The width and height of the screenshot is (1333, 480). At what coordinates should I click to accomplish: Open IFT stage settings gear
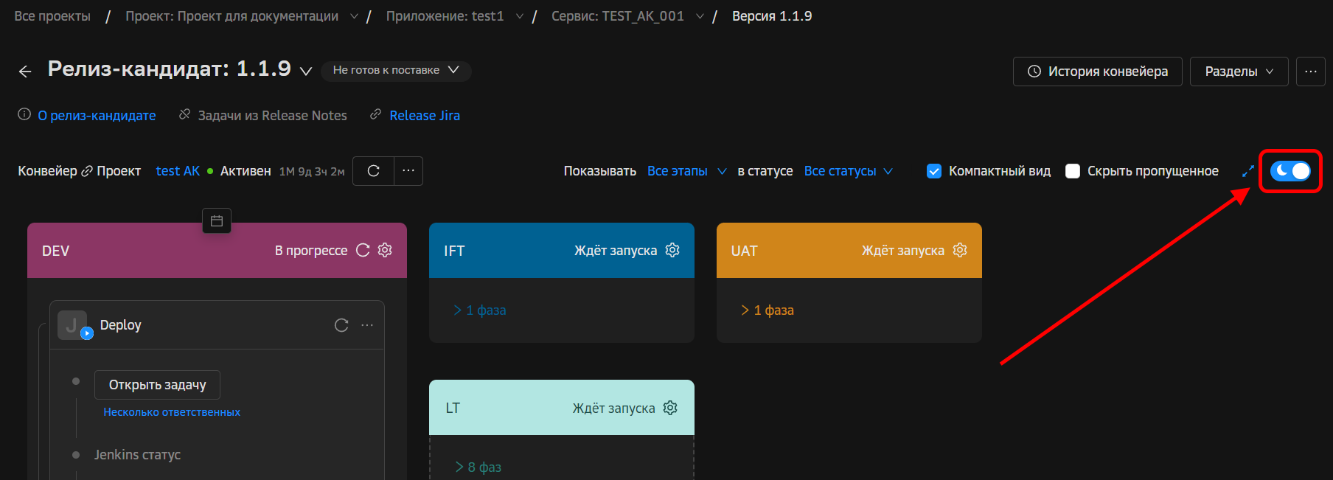pyautogui.click(x=672, y=251)
